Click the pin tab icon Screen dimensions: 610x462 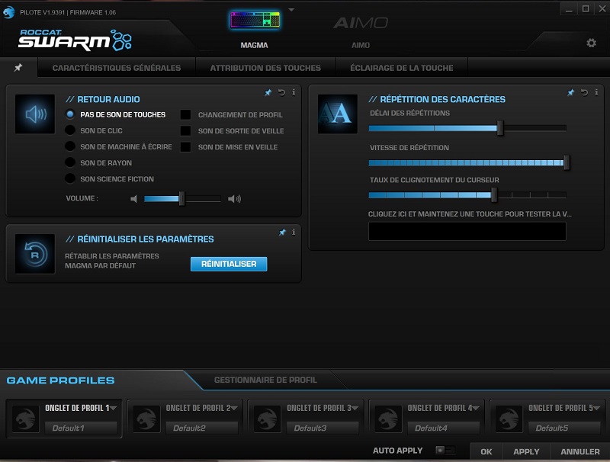coord(18,68)
